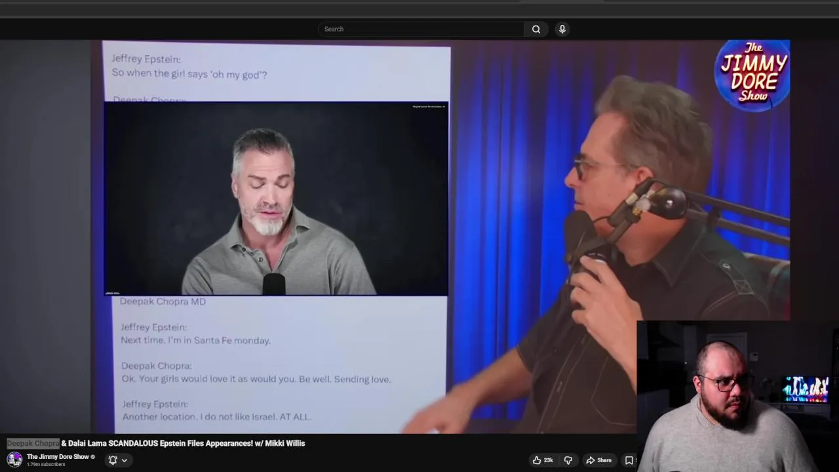Click the YouTube search input field

coord(421,29)
